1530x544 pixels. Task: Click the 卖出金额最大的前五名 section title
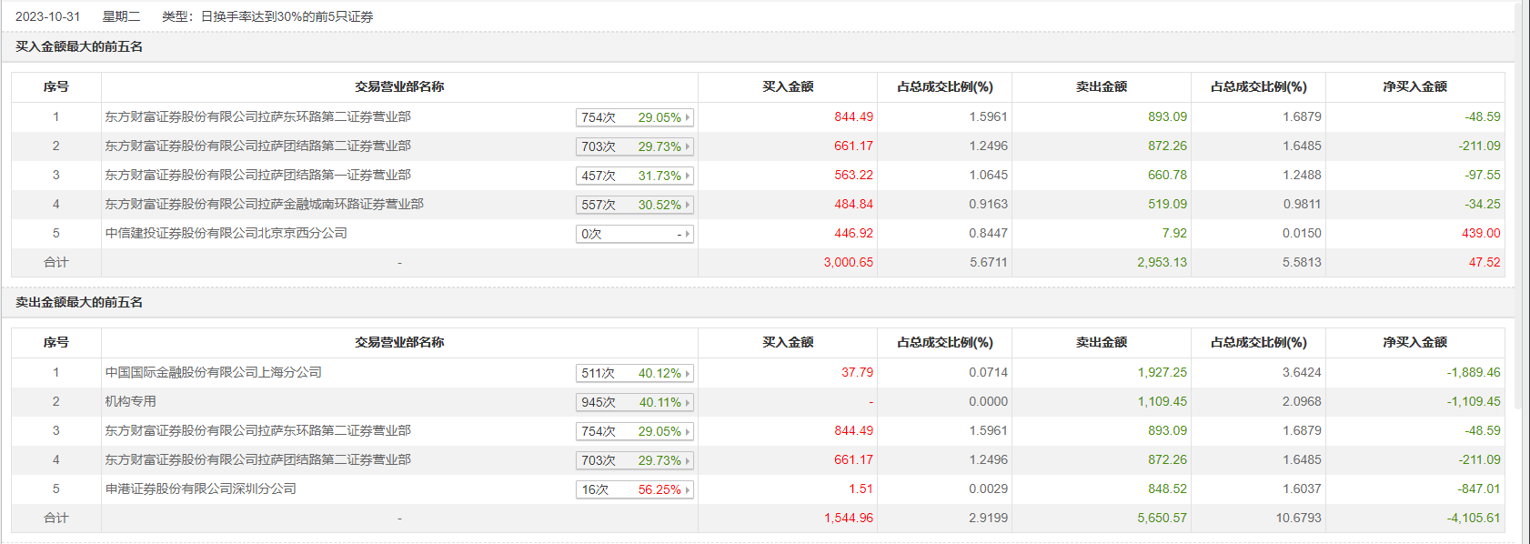tap(79, 302)
